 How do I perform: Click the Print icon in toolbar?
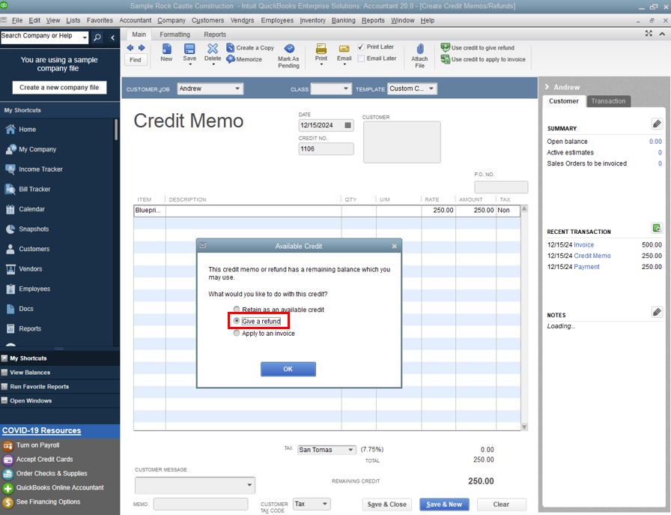click(321, 49)
